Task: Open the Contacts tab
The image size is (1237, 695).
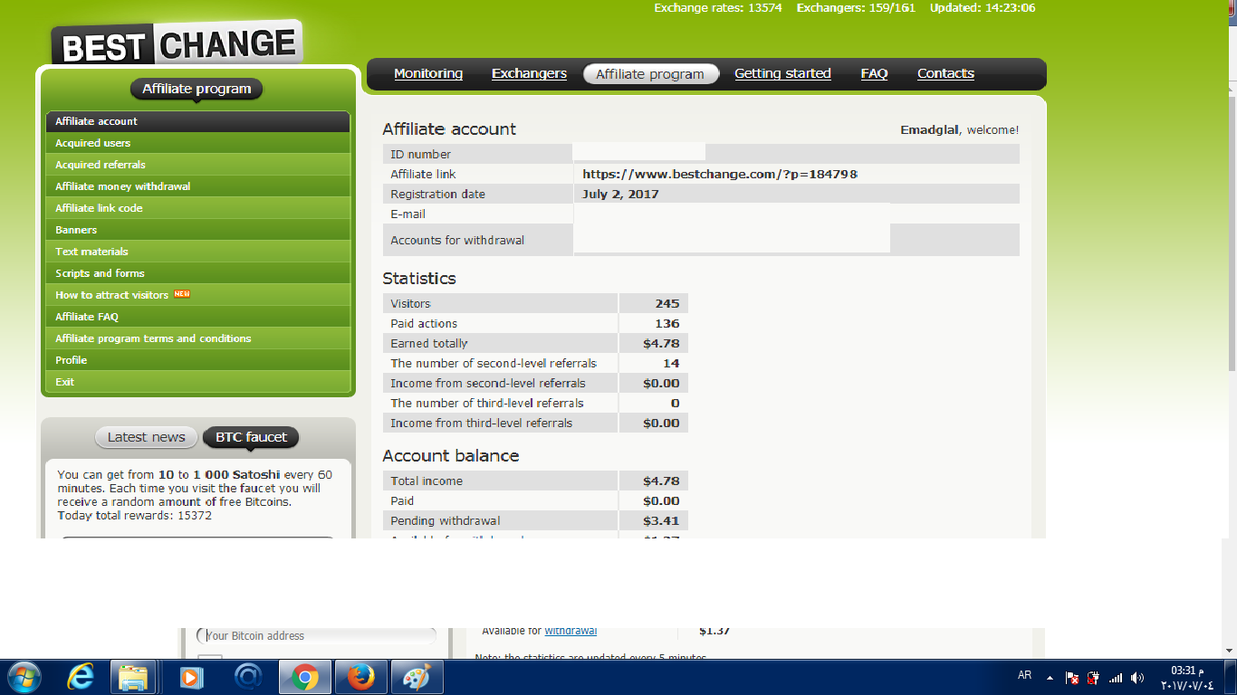Action: point(945,73)
